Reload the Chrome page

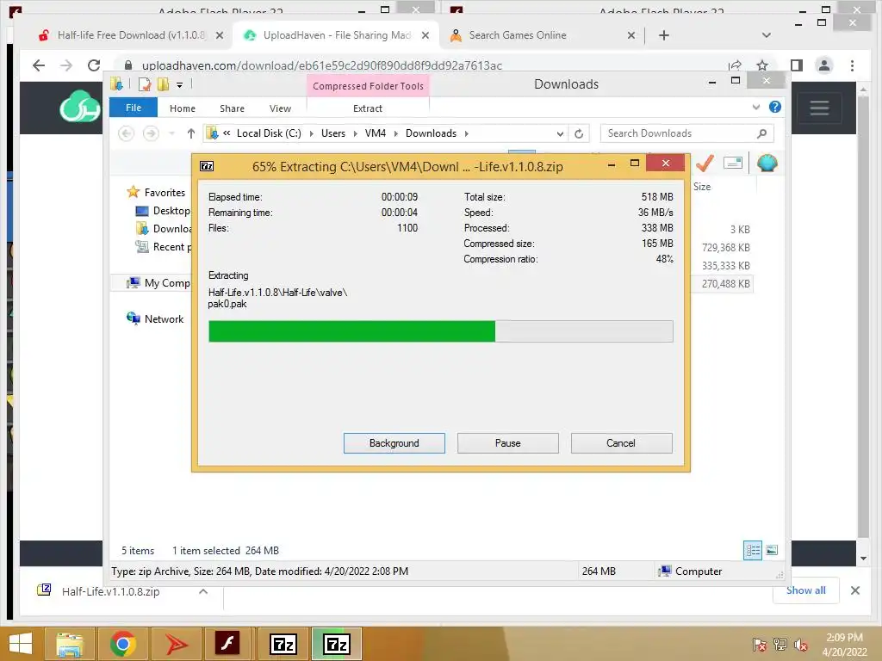tap(94, 65)
